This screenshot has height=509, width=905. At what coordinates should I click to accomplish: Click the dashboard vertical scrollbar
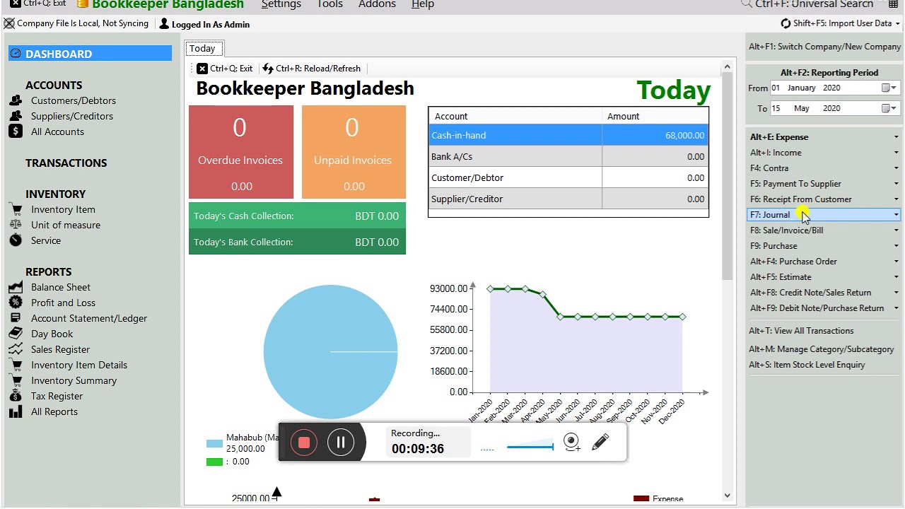727,281
